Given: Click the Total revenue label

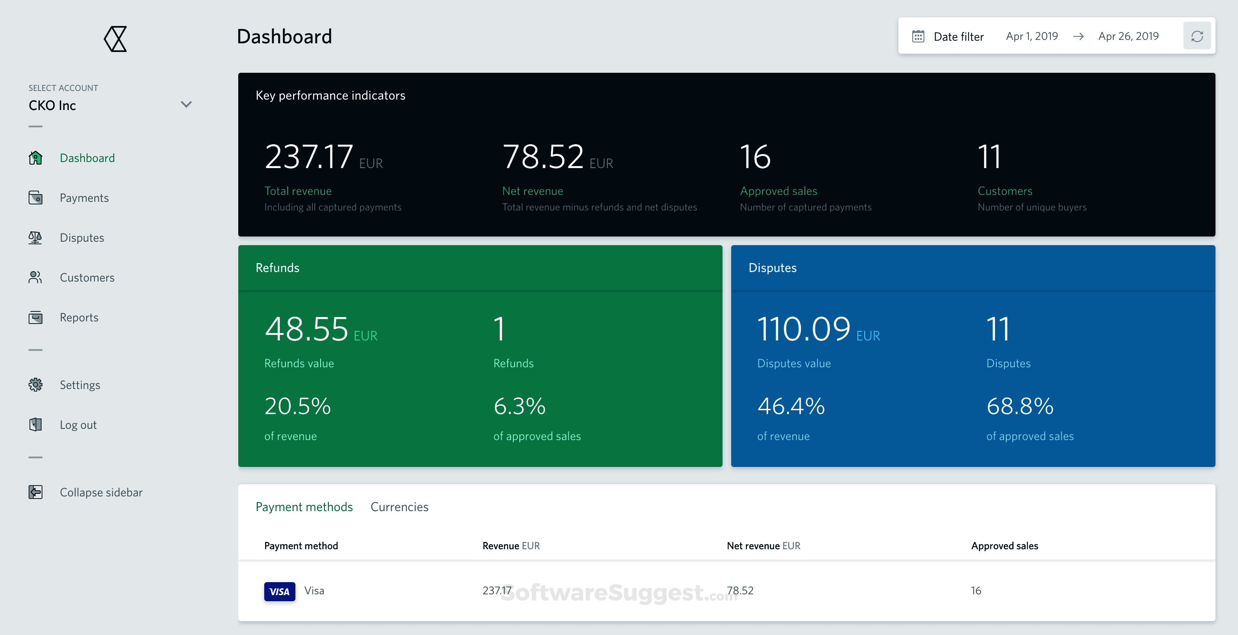Looking at the screenshot, I should (x=298, y=191).
